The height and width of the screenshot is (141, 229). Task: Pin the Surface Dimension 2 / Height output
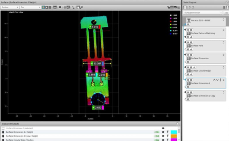click(x=168, y=132)
